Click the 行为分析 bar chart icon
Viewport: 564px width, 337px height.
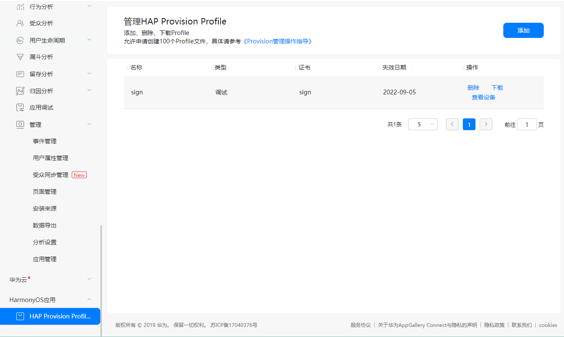pos(20,7)
